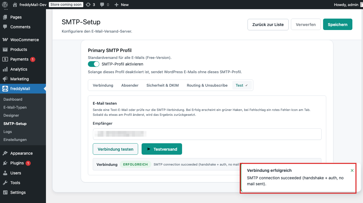Click the New plus icon in admin bar

[x=116, y=5]
